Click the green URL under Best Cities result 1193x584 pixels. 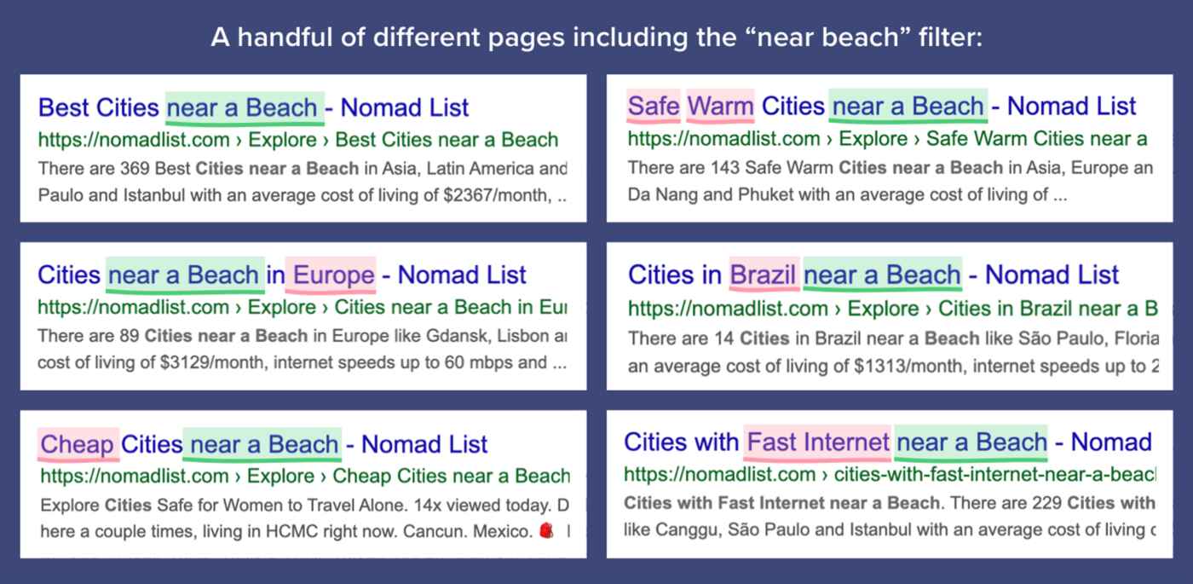(x=298, y=140)
